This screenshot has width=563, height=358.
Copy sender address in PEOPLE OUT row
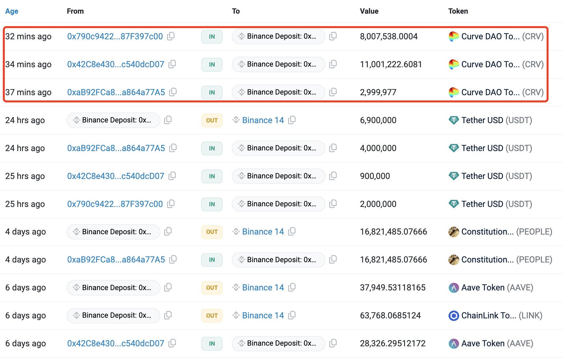[168, 231]
